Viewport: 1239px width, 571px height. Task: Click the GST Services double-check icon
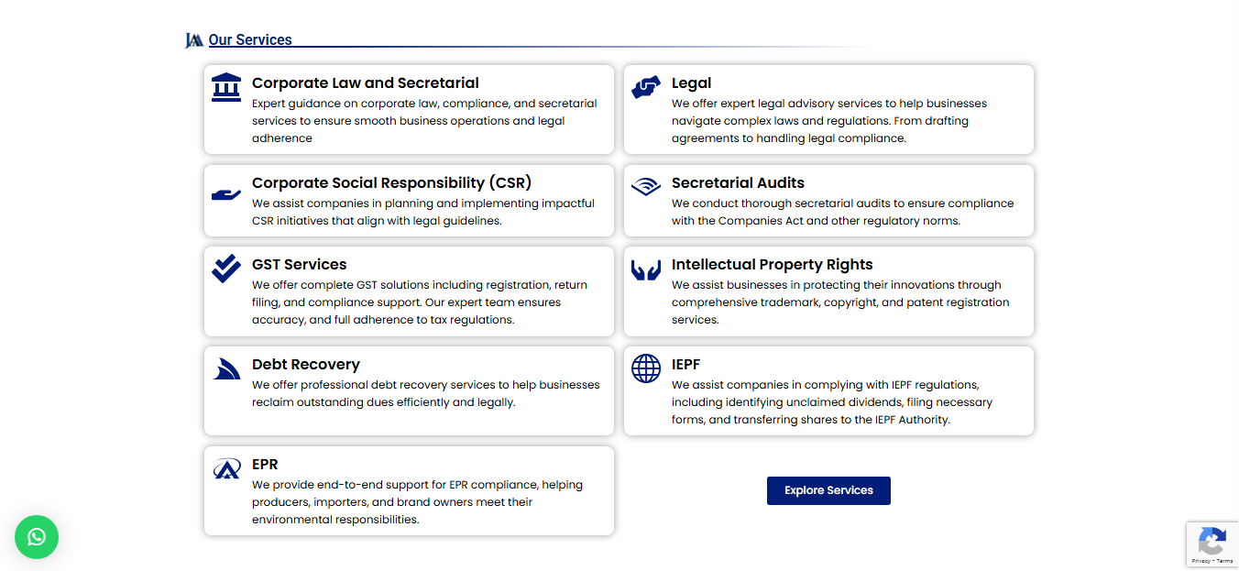[226, 269]
